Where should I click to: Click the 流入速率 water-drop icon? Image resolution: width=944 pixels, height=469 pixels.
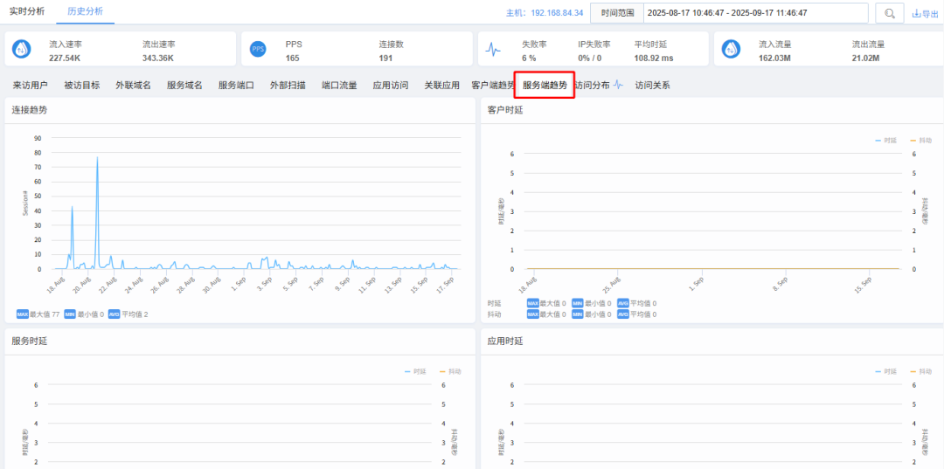(22, 50)
